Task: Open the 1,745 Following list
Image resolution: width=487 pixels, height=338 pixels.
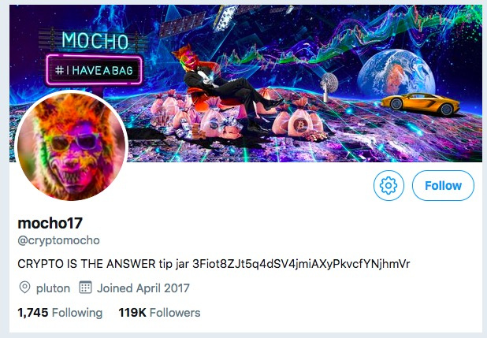Action: [x=60, y=313]
